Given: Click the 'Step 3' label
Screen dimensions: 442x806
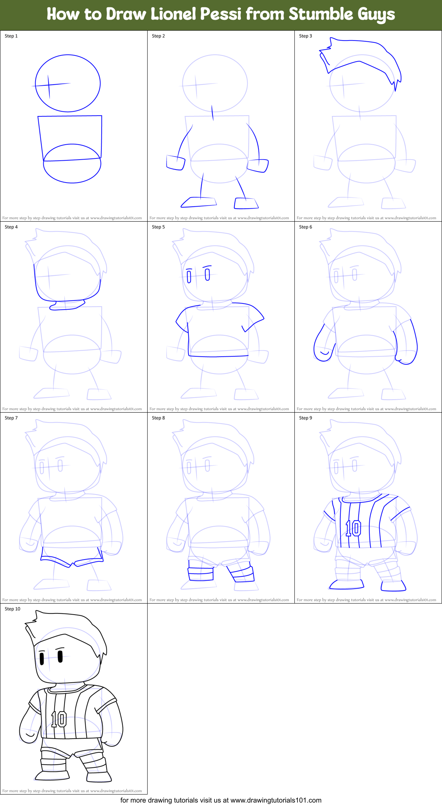Looking at the screenshot, I should click(305, 36).
